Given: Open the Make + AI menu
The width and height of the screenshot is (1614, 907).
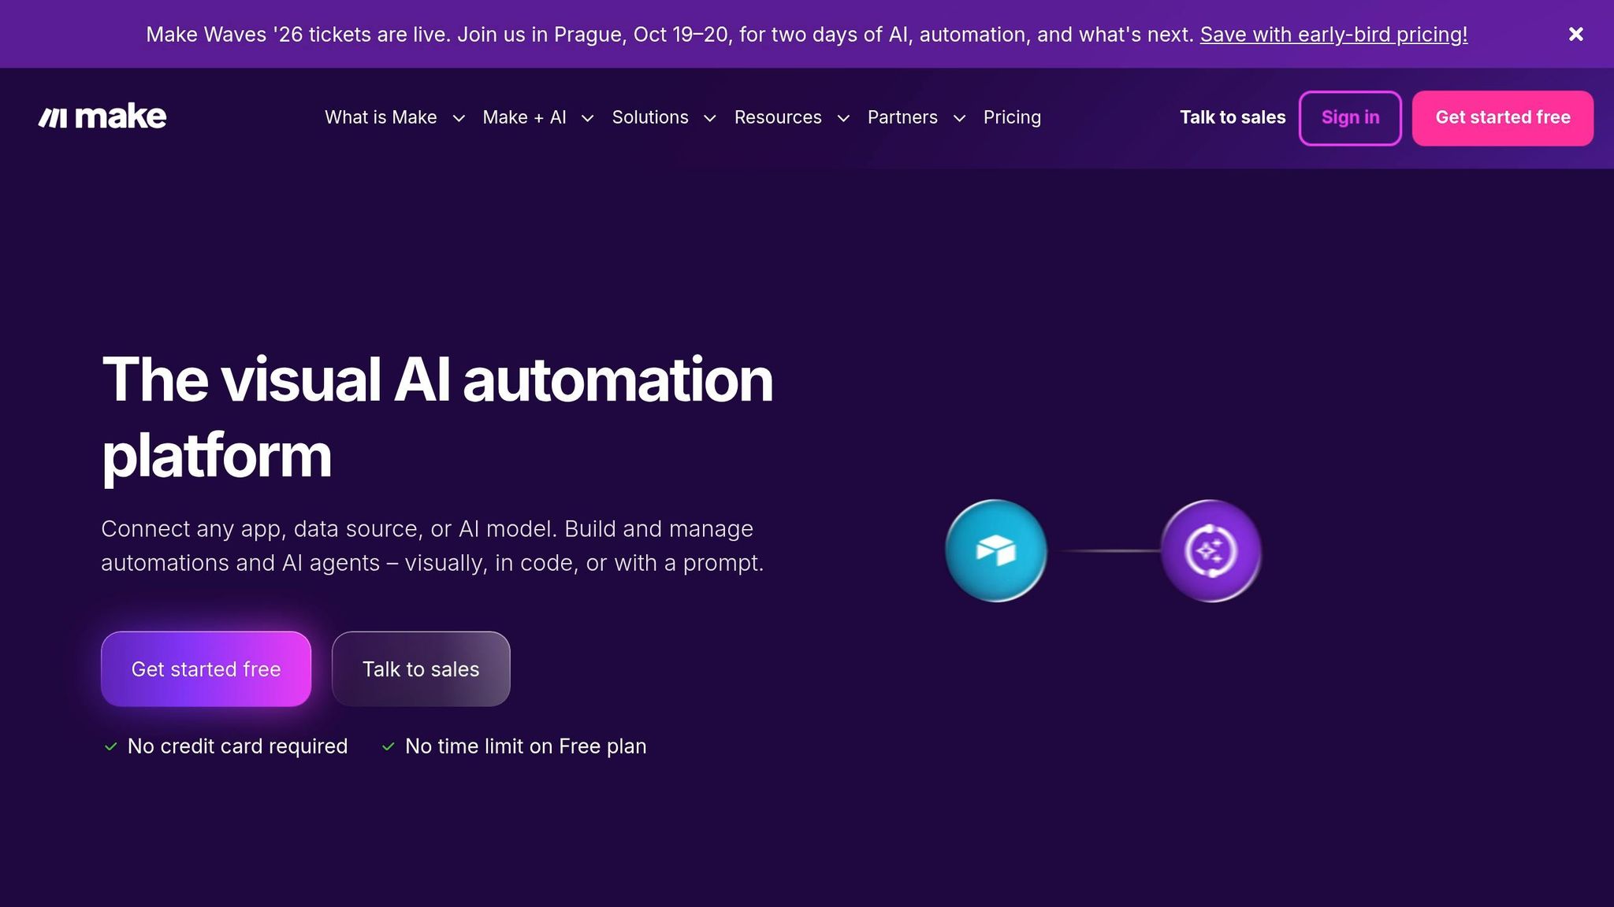Looking at the screenshot, I should point(524,117).
